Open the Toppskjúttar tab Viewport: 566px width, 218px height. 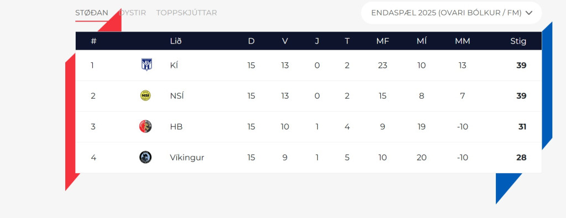pos(186,13)
